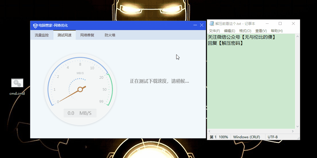Viewport: 317px width, 158px height.
Task: Open the 文件(F) menu in Notepad
Action: (x=214, y=31)
